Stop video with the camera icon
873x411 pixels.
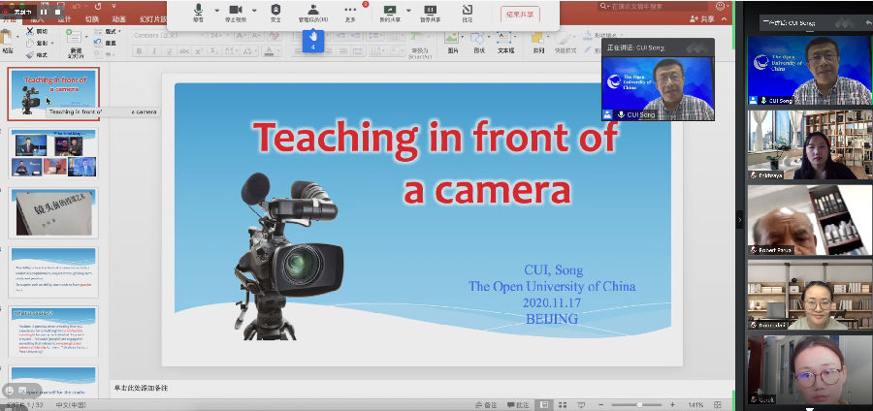click(236, 11)
